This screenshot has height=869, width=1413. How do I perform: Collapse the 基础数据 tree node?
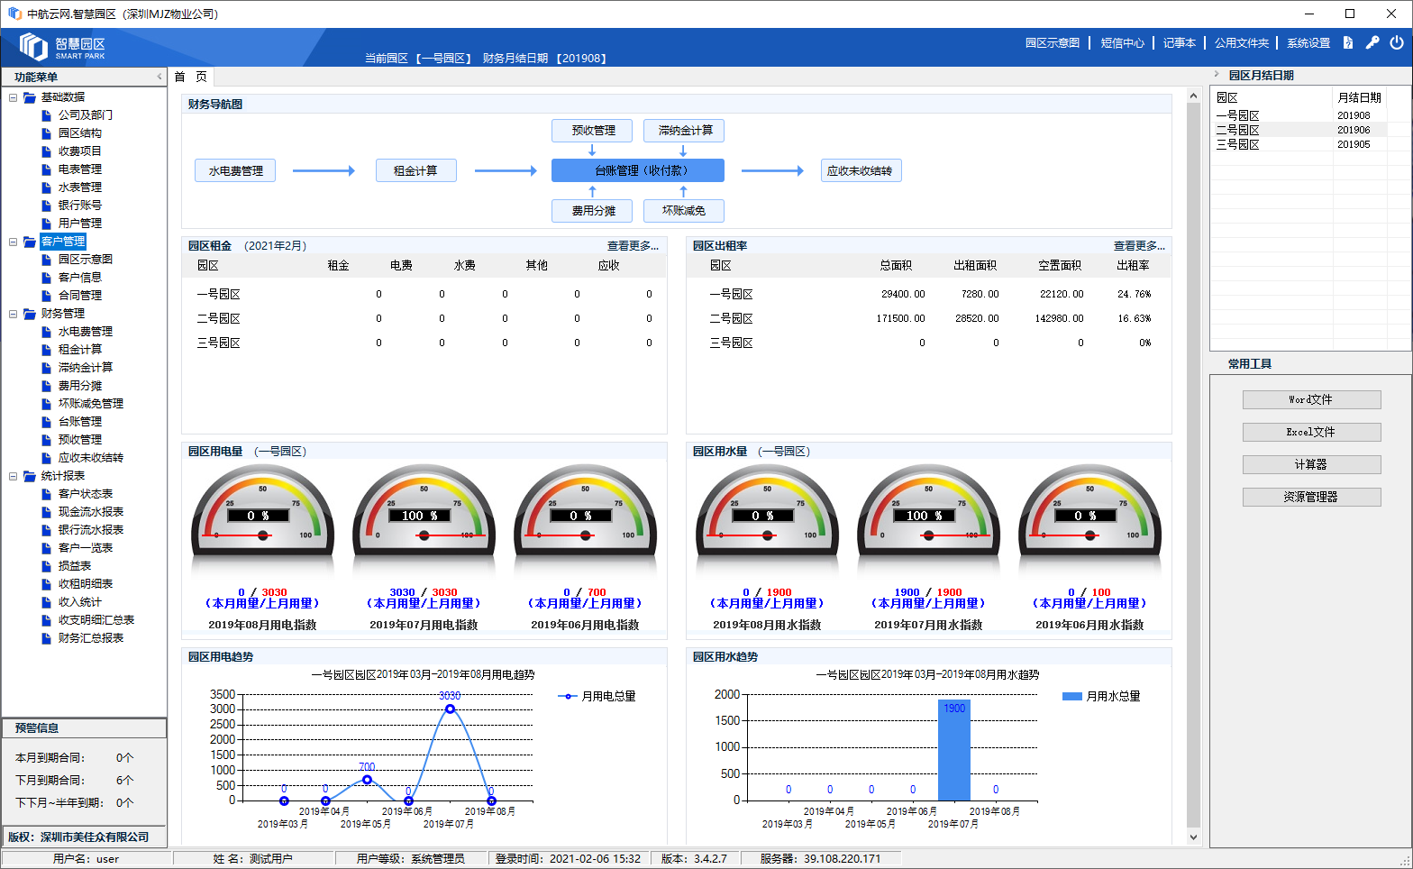point(13,97)
